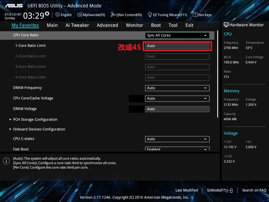Click the Search on FAQ link
The image size is (269, 202).
tap(254, 190)
